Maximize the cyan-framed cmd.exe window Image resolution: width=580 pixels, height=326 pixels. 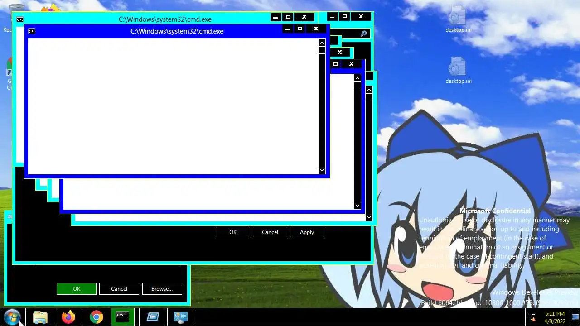pyautogui.click(x=288, y=17)
